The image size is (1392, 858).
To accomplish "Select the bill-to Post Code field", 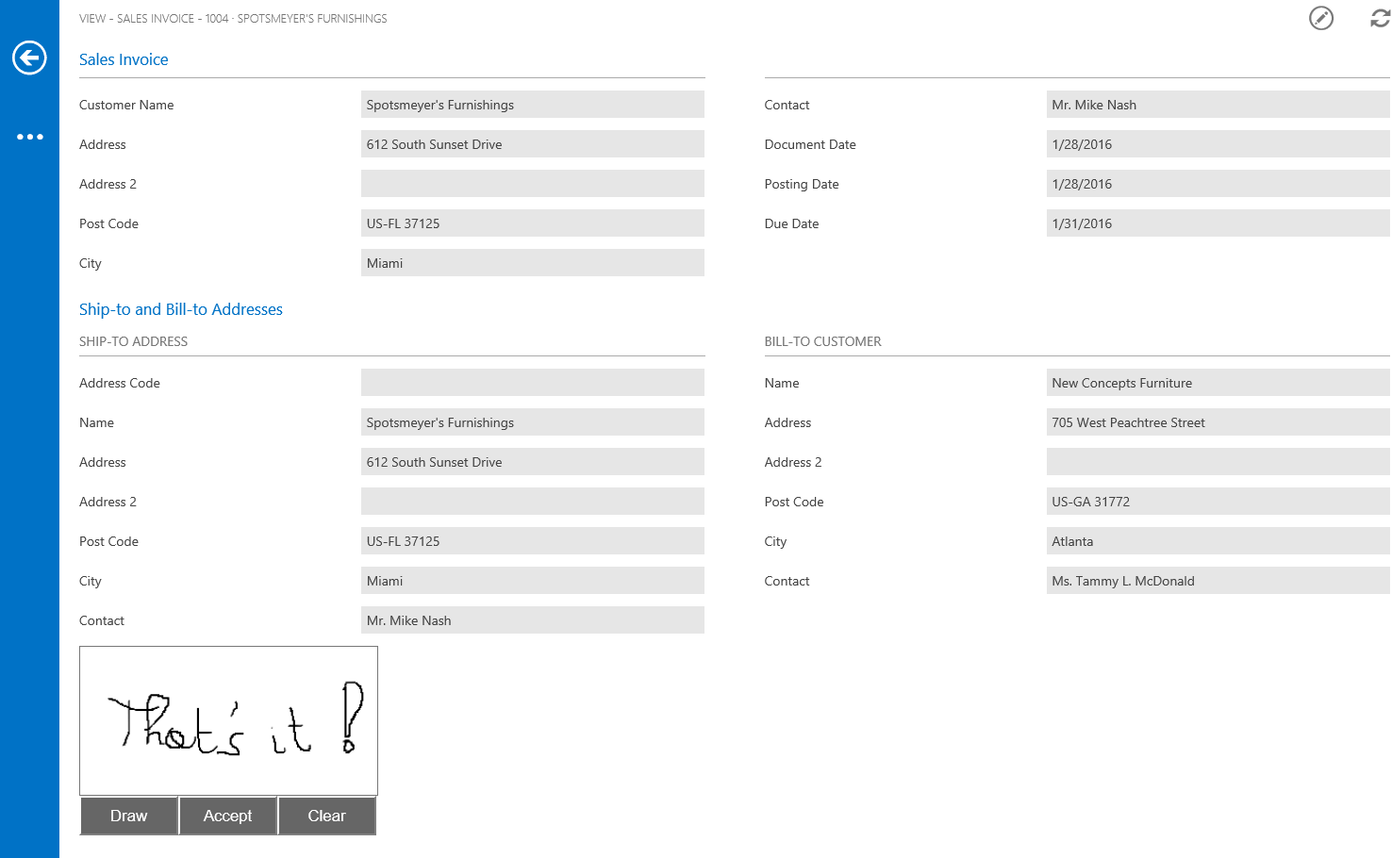I will click(1217, 502).
